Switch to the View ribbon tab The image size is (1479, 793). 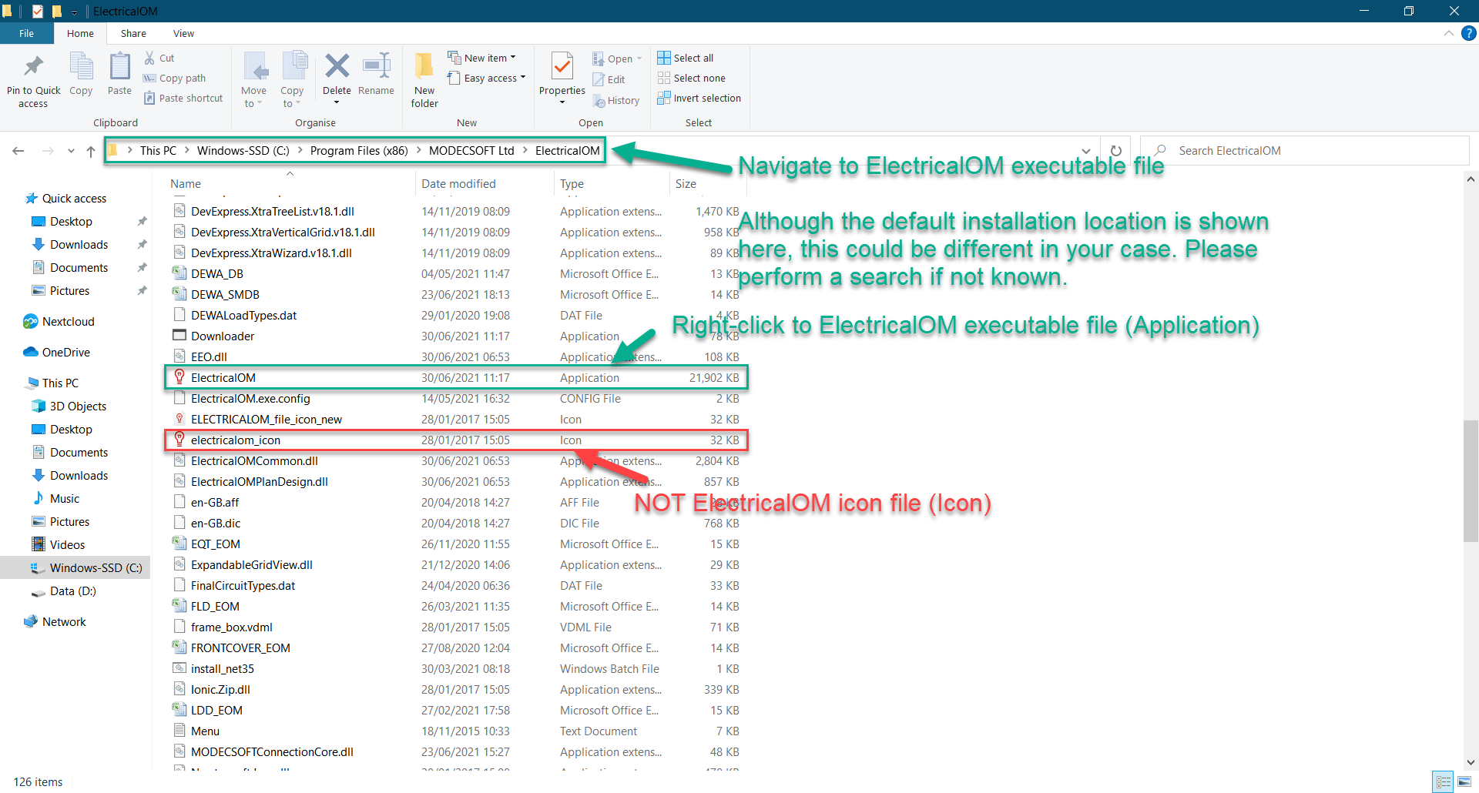tap(183, 33)
